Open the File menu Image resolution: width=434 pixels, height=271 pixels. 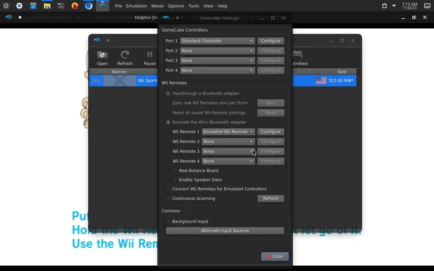118,6
